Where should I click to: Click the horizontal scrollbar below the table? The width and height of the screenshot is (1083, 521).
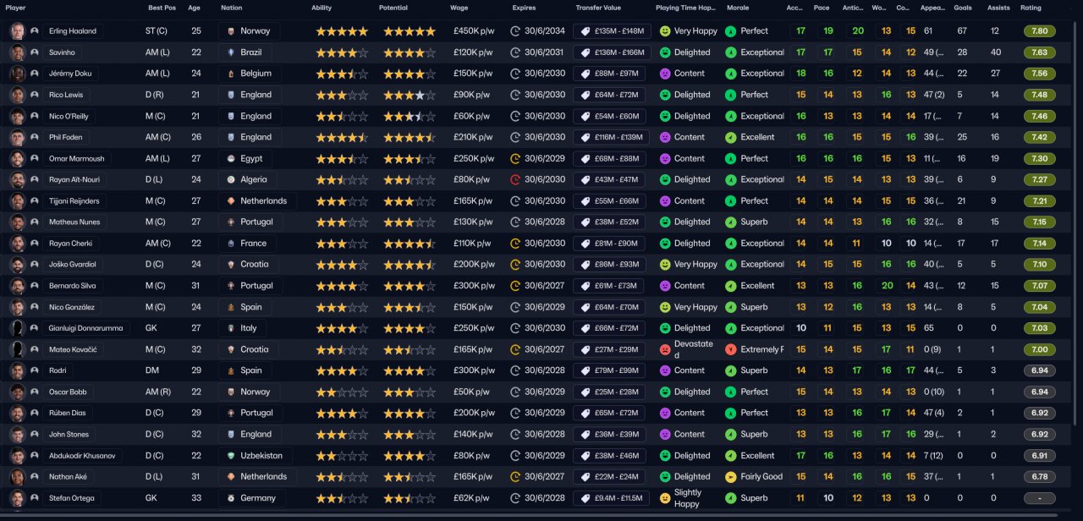(x=529, y=515)
